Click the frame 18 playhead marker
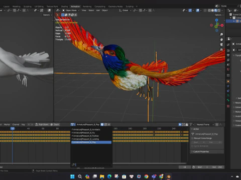241x180 pixels. coord(13,128)
